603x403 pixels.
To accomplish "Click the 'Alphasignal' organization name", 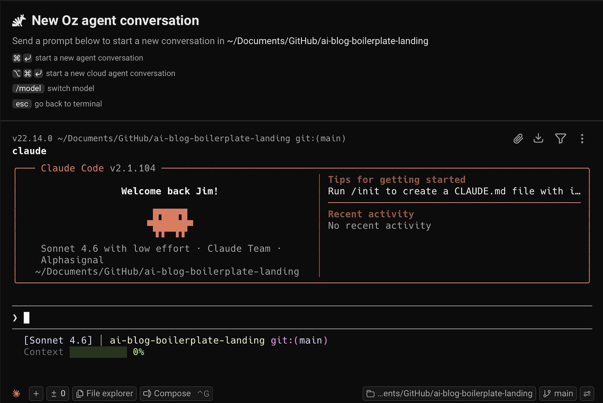I will [x=72, y=260].
